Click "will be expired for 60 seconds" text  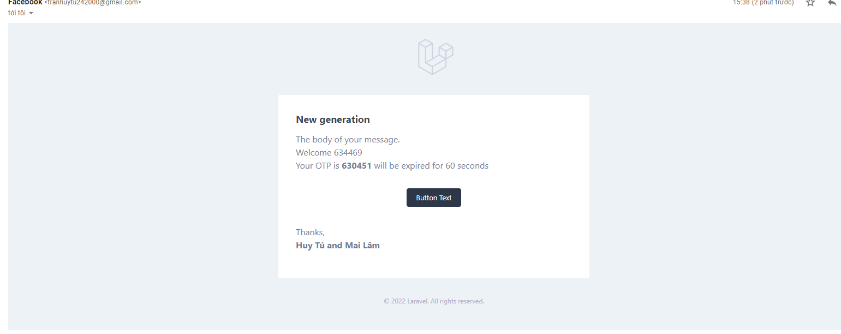coord(431,166)
